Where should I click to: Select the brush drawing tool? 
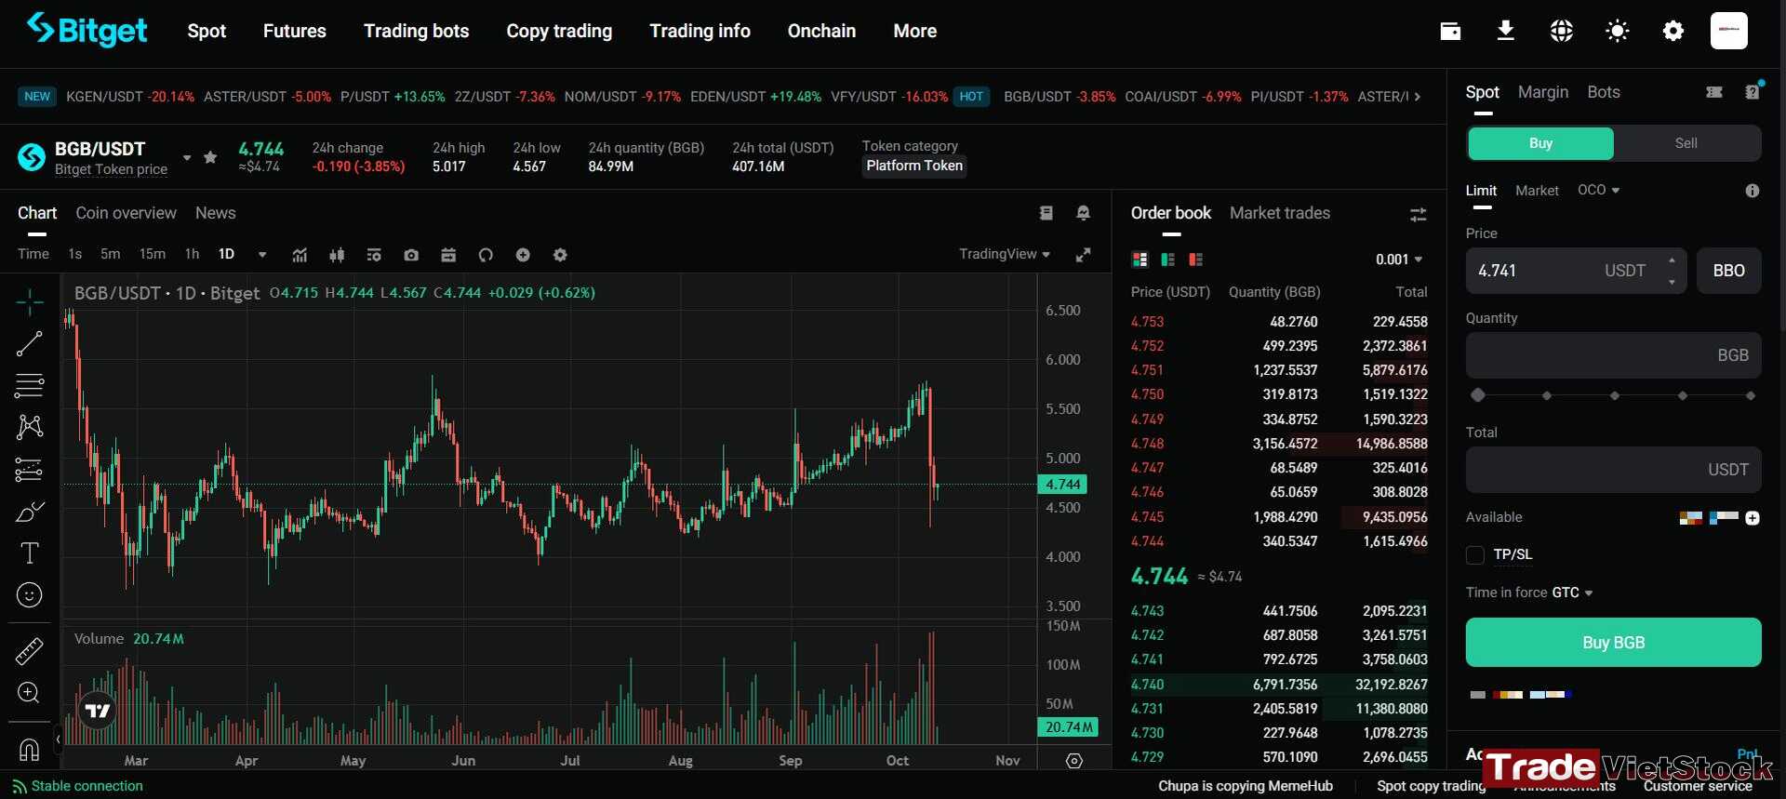(x=30, y=512)
